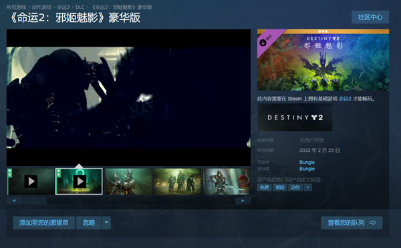Select the three guardians screenshot thumbnail
This screenshot has width=401, height=248.
pos(178,181)
